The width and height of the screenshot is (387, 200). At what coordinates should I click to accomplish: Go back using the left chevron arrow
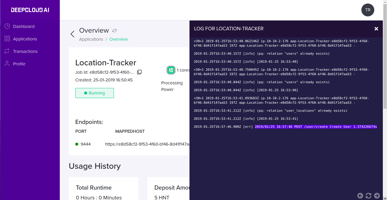(x=72, y=34)
